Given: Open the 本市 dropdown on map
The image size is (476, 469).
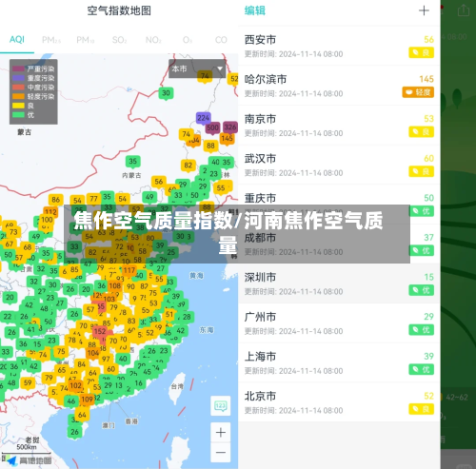Looking at the screenshot, I should click(197, 68).
